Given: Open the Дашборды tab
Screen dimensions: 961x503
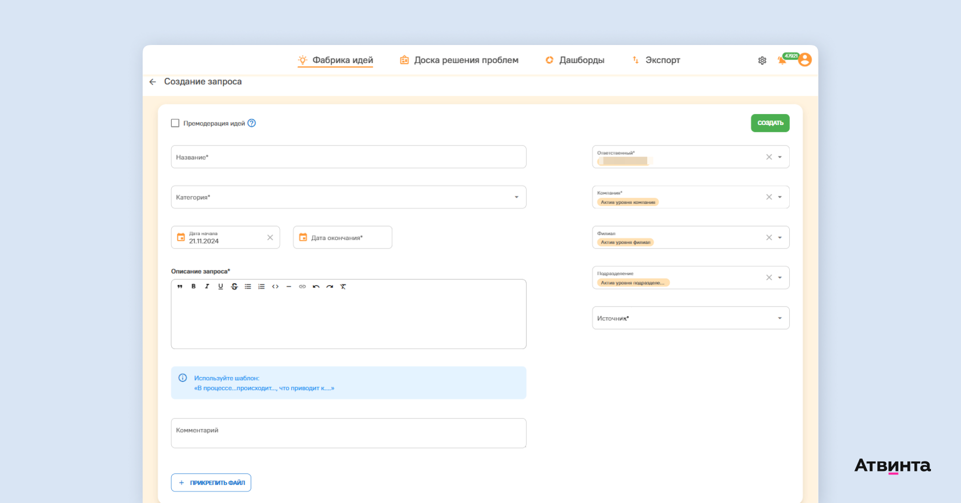Looking at the screenshot, I should click(575, 60).
